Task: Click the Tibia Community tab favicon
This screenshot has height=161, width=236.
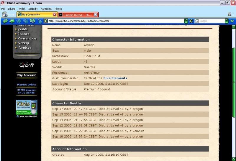Action: point(19,14)
